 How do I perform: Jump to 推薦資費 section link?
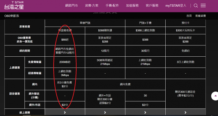tap(200, 16)
